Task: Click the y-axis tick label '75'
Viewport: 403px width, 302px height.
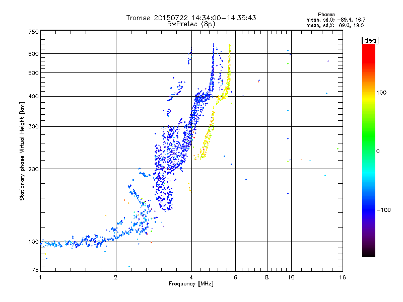Action: coord(35,270)
